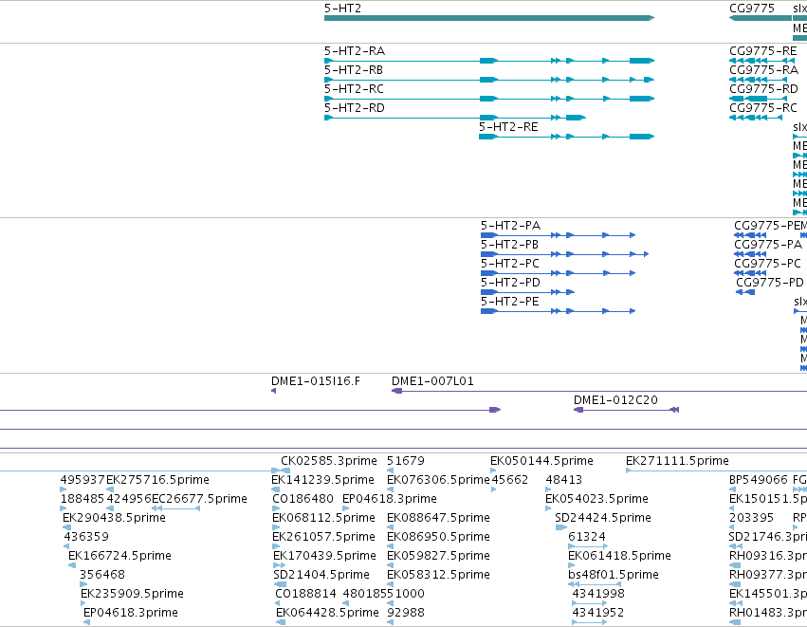Click the CG9775-PC protein label
The image size is (807, 627).
767,264
